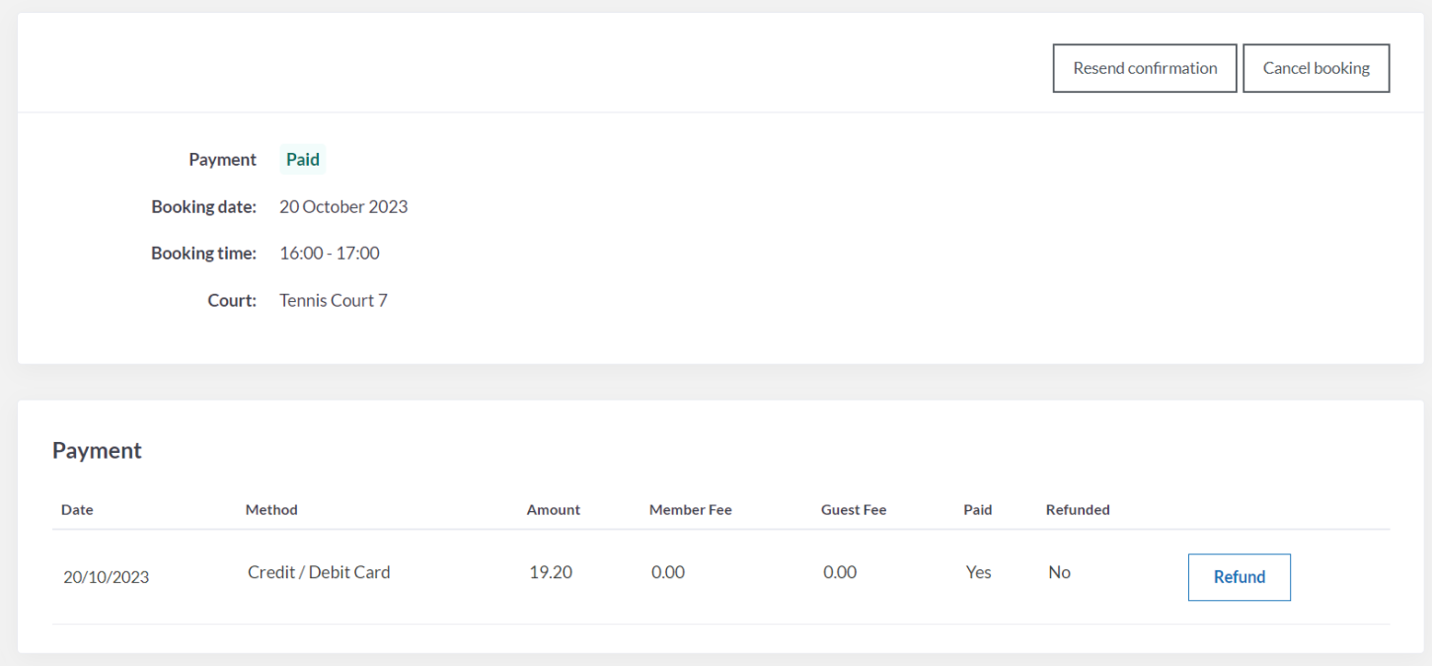Click the Amount column header
The height and width of the screenshot is (666, 1432).
pos(554,510)
